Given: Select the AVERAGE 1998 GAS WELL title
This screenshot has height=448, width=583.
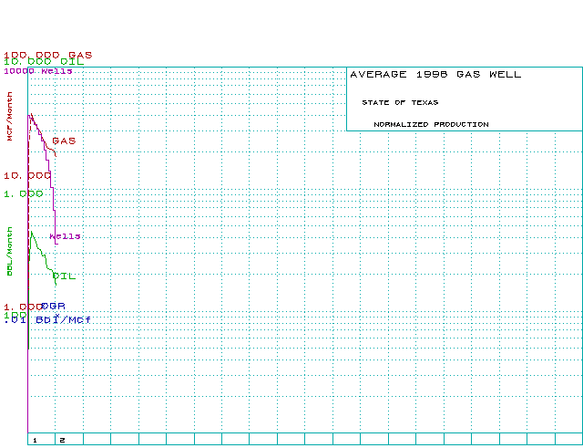Looking at the screenshot, I should click(x=435, y=75).
